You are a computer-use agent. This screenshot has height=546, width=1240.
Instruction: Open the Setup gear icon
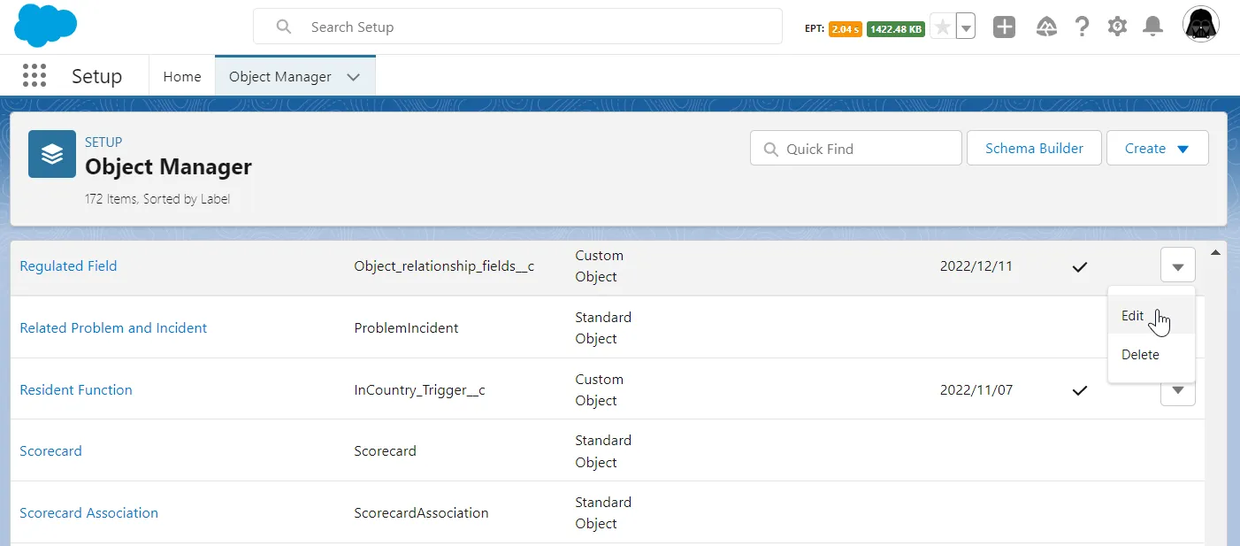[1117, 27]
